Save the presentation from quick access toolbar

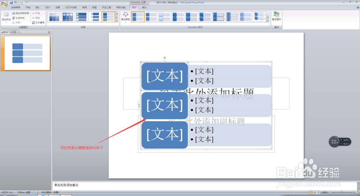click(11, 2)
